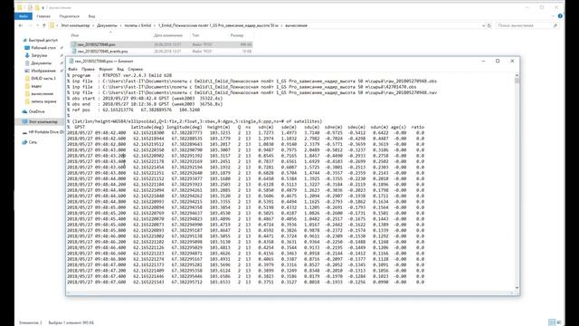Viewport: 579px width, 326px height.
Task: Click the properties icon in quick access toolbar
Action: click(x=30, y=7)
